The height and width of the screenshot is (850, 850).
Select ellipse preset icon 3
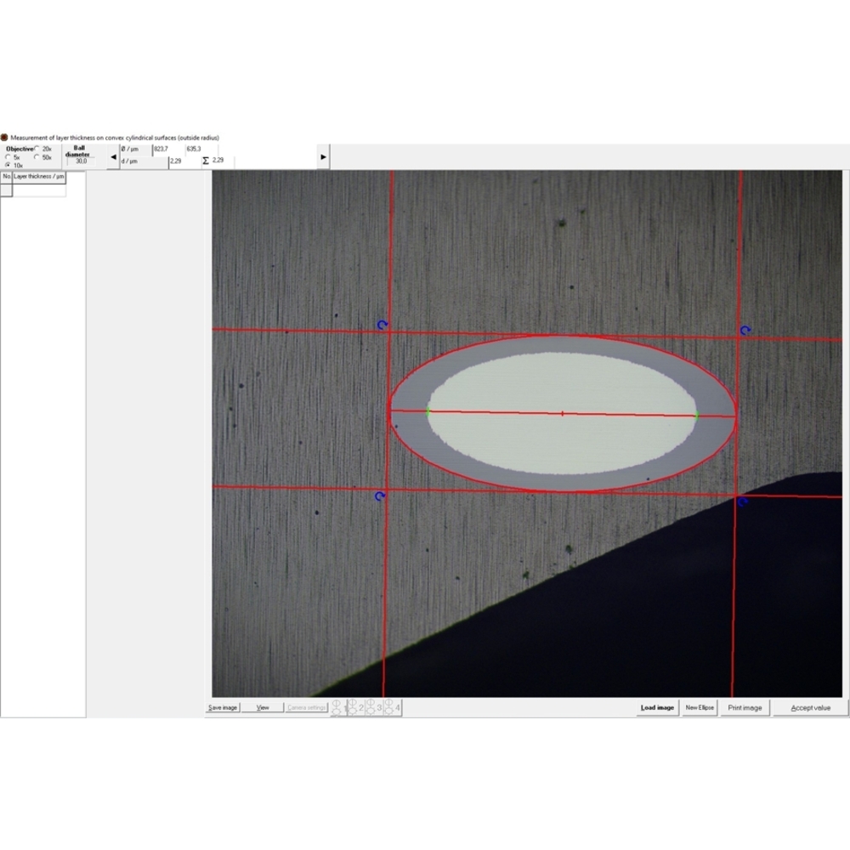point(372,707)
